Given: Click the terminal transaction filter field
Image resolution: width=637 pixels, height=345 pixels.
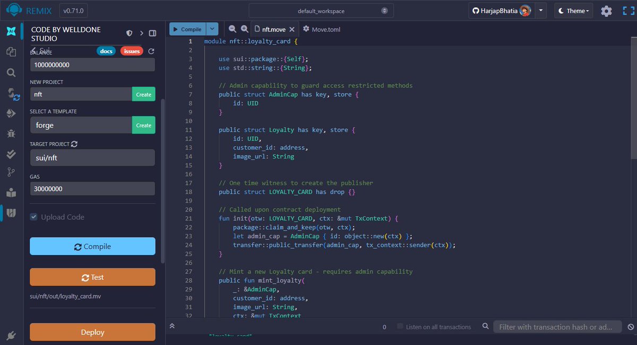Looking at the screenshot, I should (x=557, y=327).
